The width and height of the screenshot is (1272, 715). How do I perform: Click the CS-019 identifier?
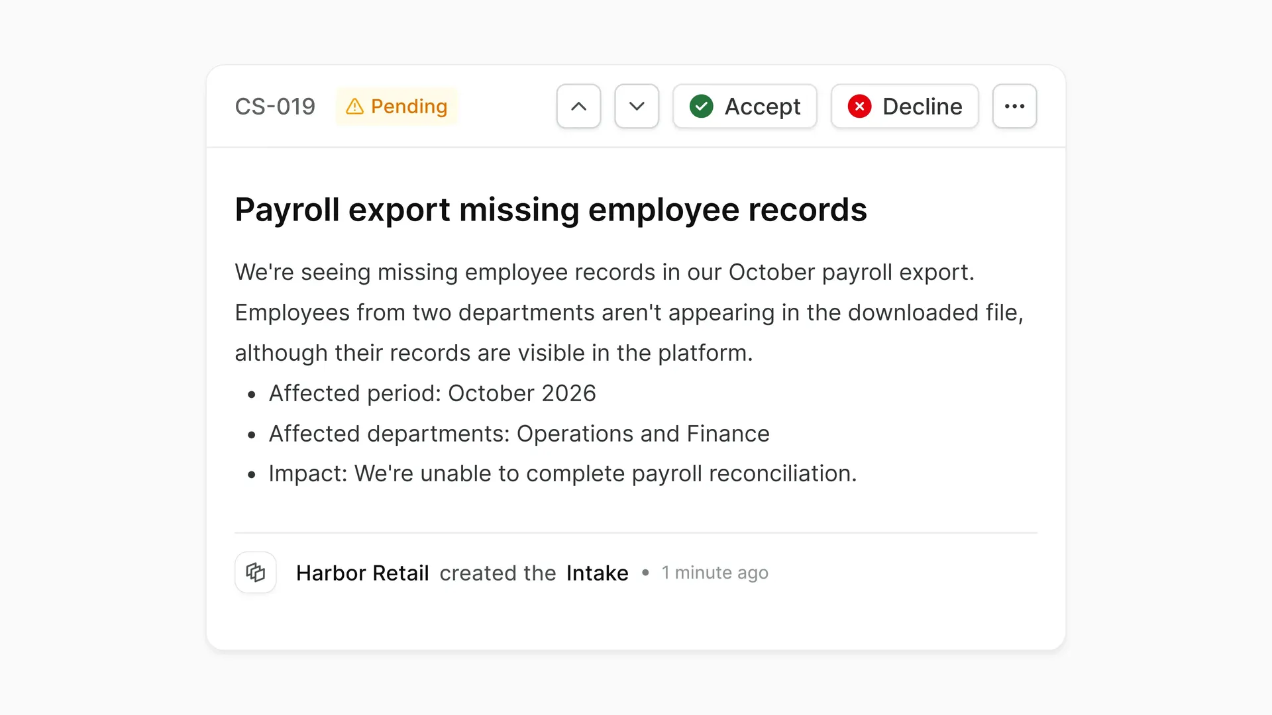275,107
